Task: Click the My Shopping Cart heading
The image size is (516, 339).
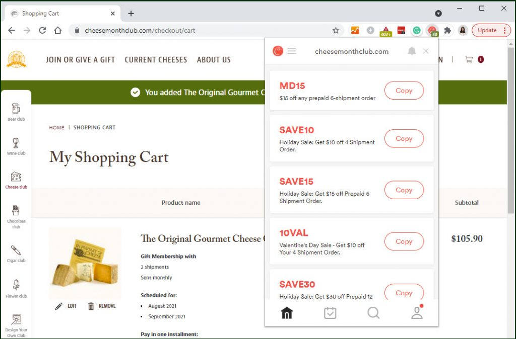Action: (109, 157)
